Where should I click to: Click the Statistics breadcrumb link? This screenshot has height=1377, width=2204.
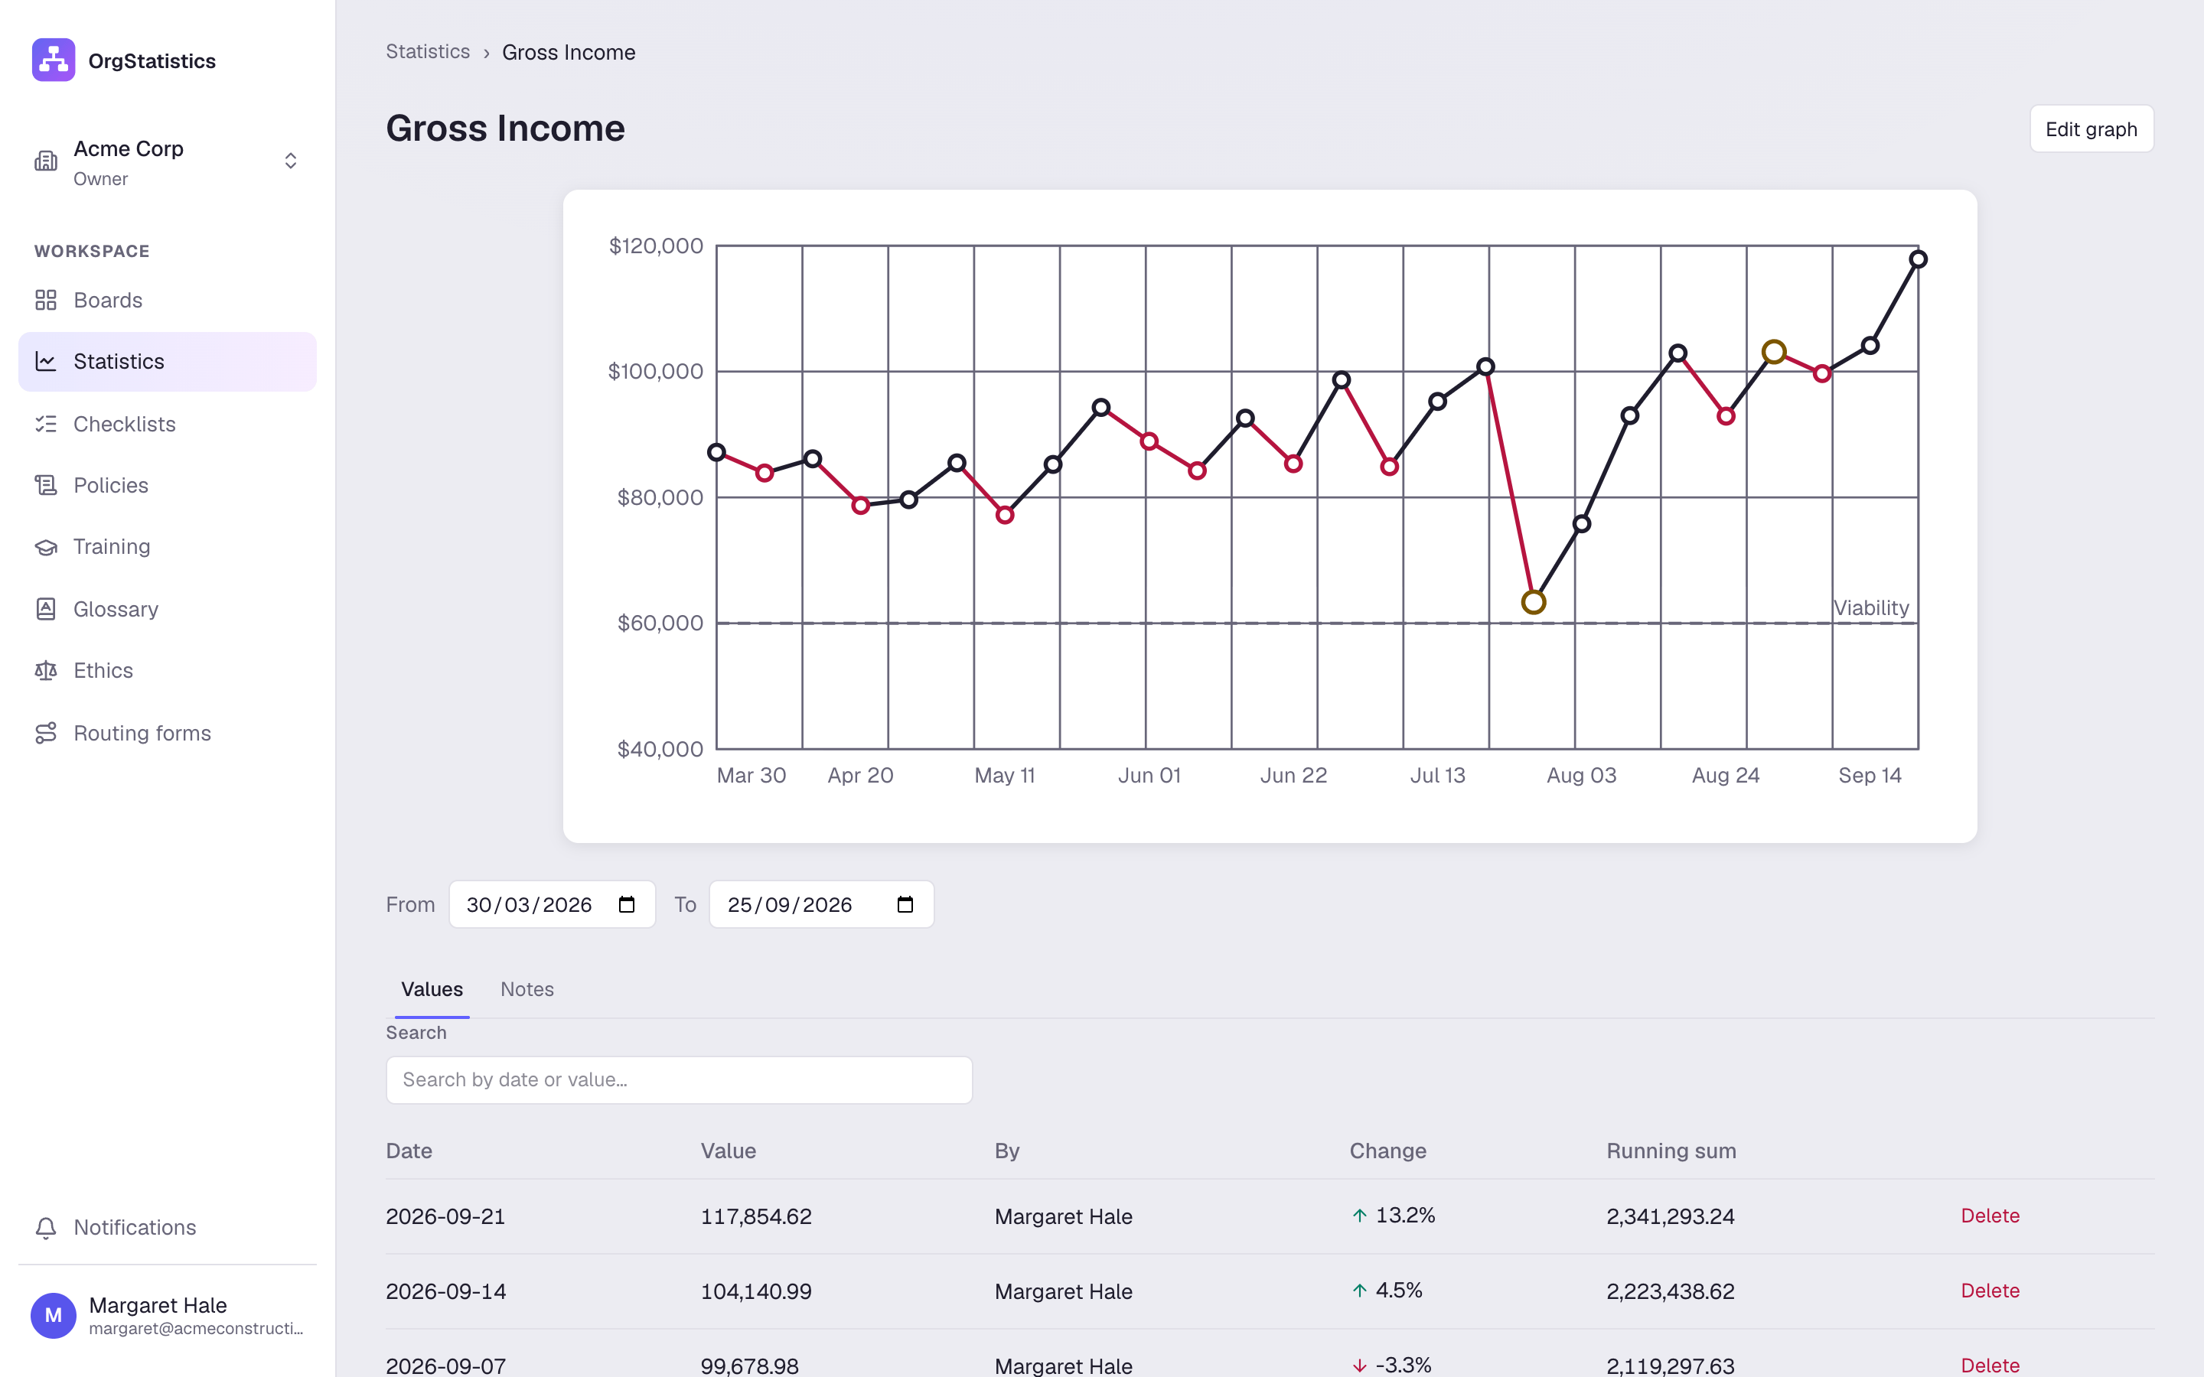pyautogui.click(x=428, y=52)
